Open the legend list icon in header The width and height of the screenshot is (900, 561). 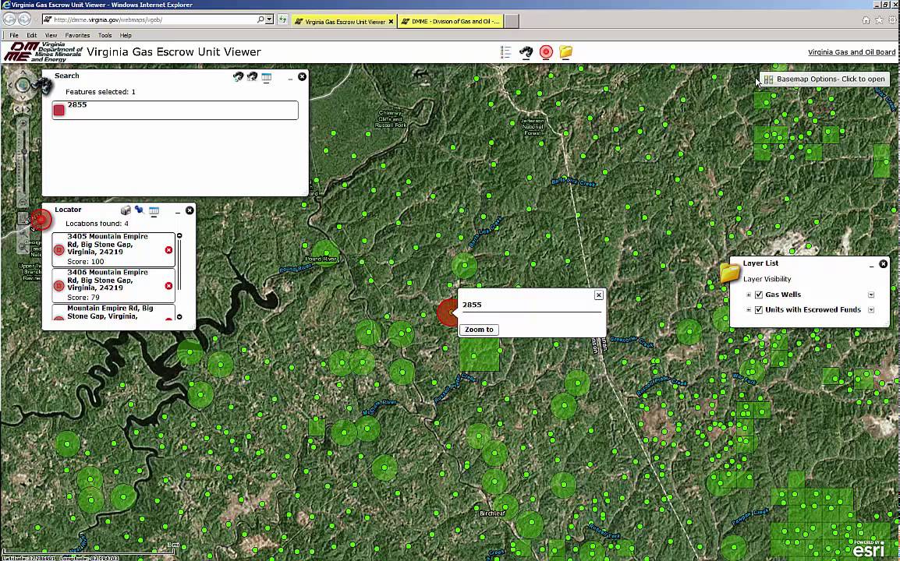tap(505, 52)
